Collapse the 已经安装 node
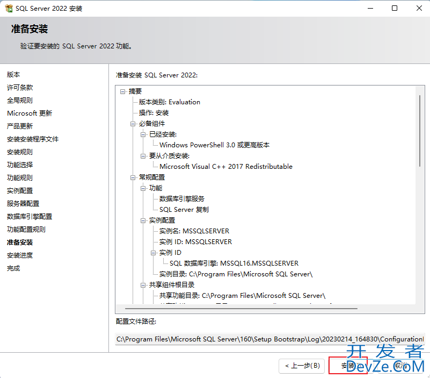 (143, 134)
